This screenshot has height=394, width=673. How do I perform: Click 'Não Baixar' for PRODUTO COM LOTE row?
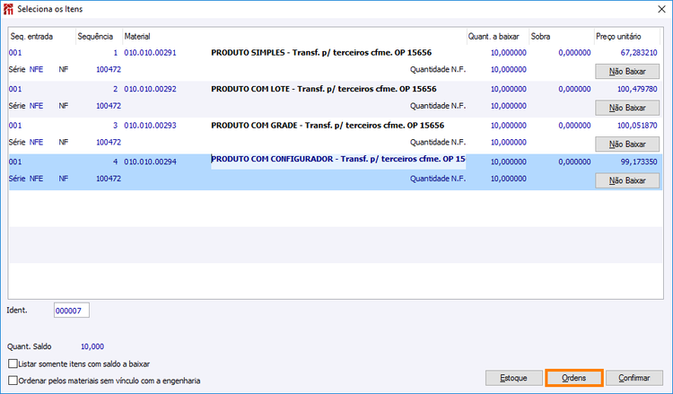[x=627, y=108]
